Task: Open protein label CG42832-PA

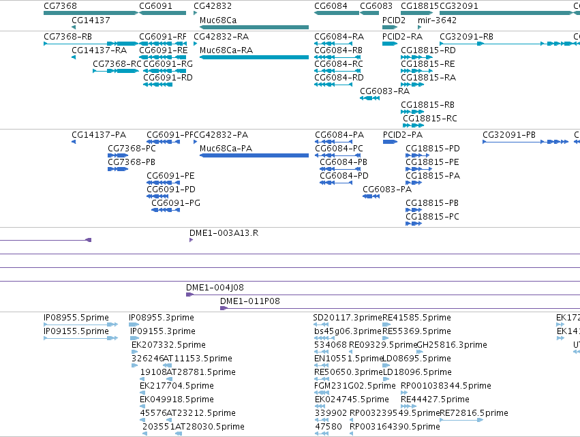Action: tap(222, 135)
